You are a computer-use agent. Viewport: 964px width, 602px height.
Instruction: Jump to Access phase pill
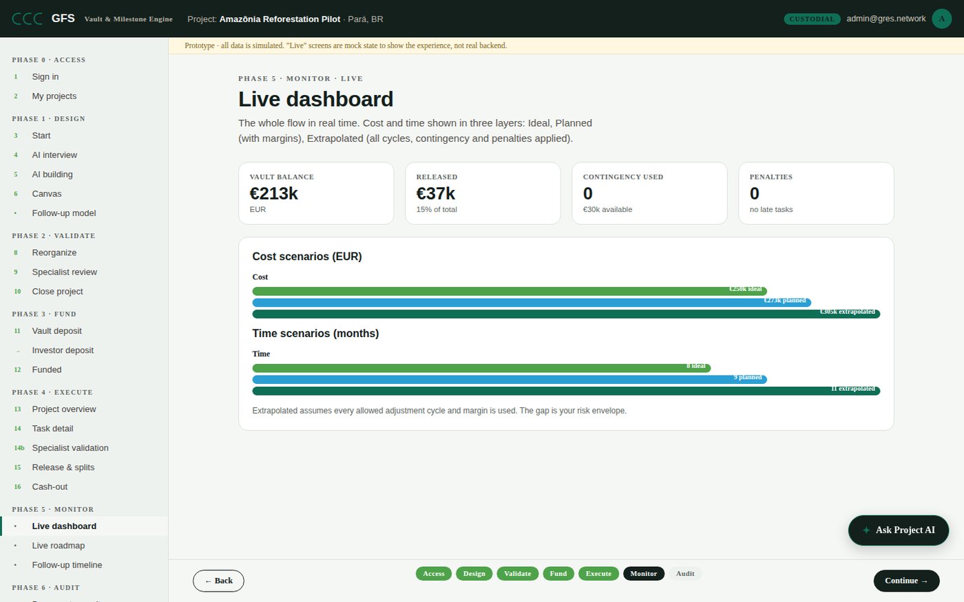(434, 574)
